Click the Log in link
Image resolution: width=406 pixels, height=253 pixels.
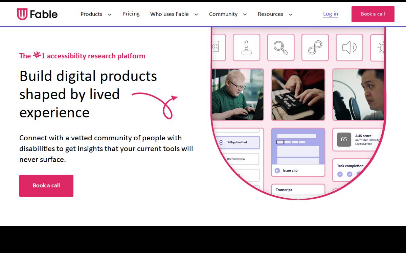pos(331,14)
